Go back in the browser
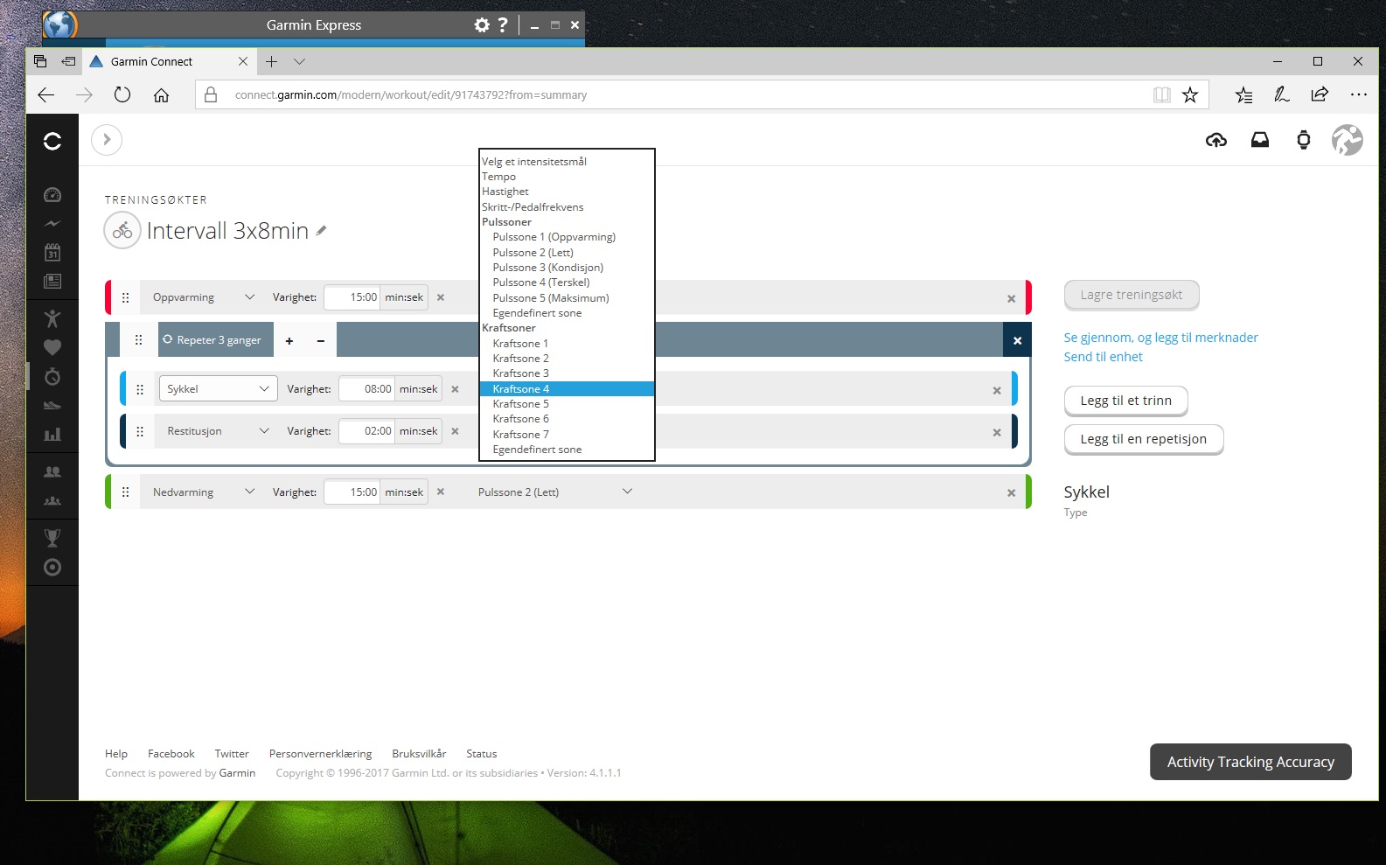Screen dimensions: 1386x865 click(46, 95)
